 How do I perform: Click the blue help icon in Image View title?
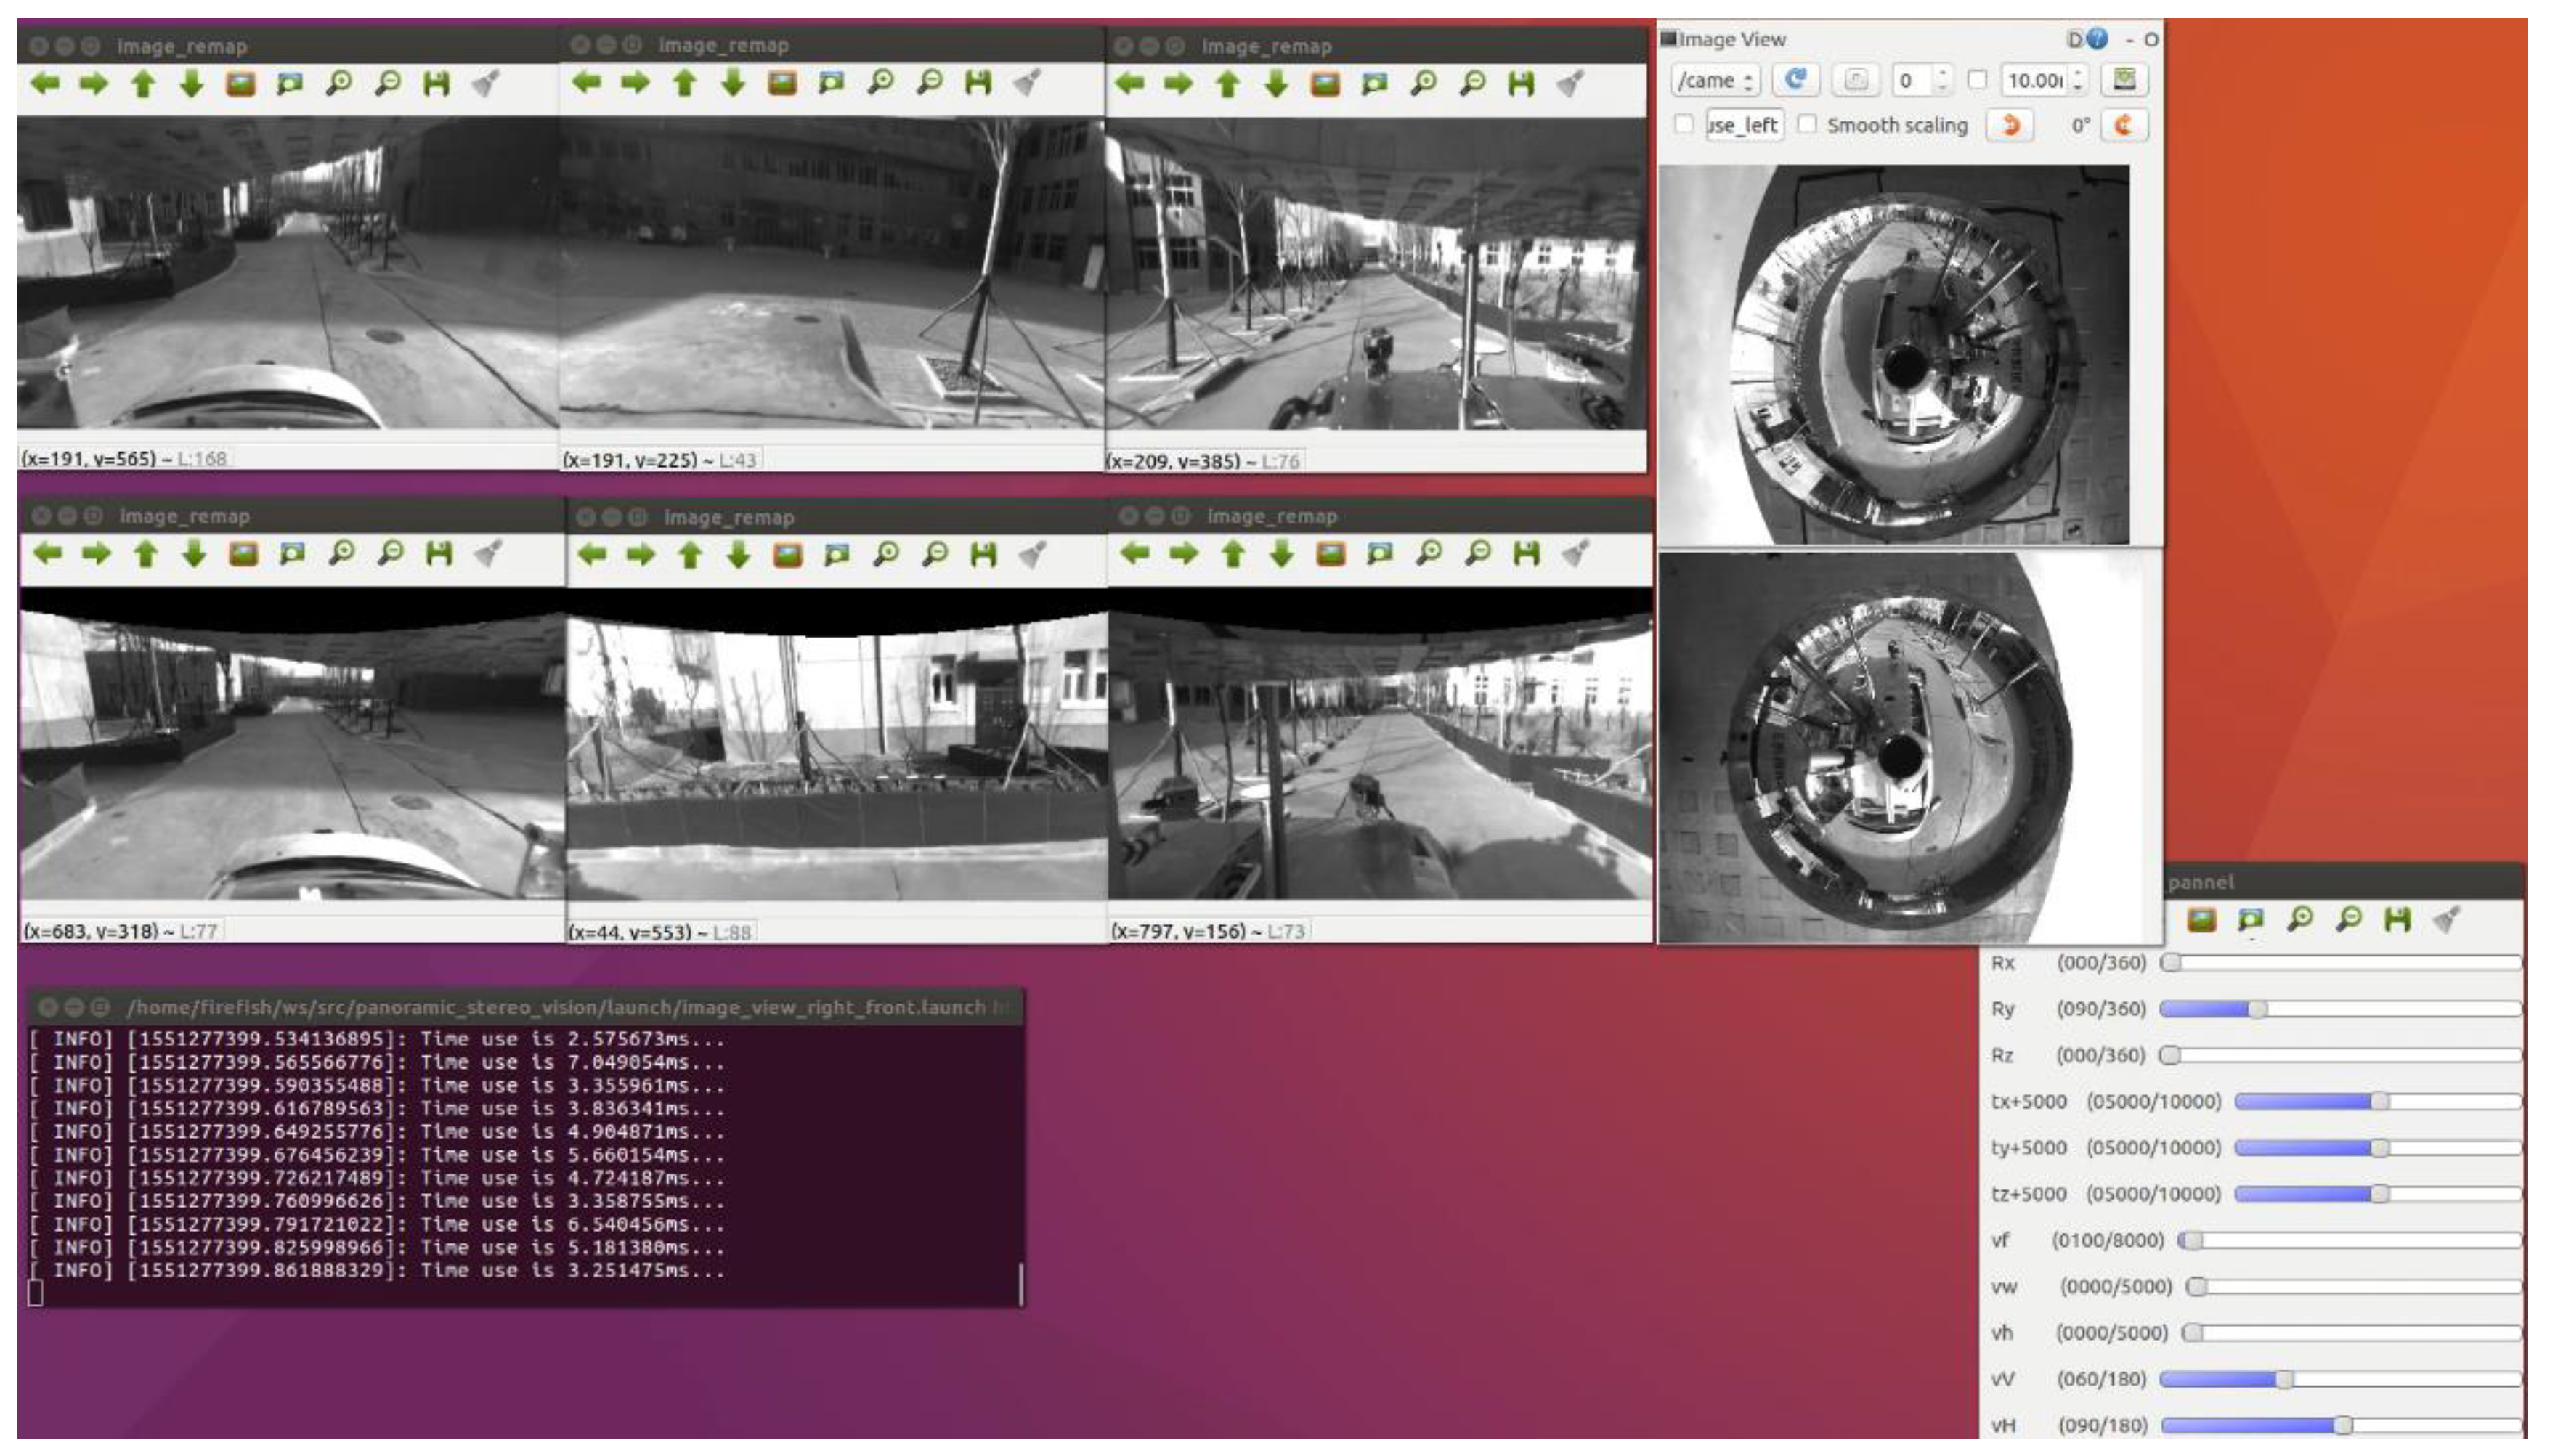[2097, 39]
